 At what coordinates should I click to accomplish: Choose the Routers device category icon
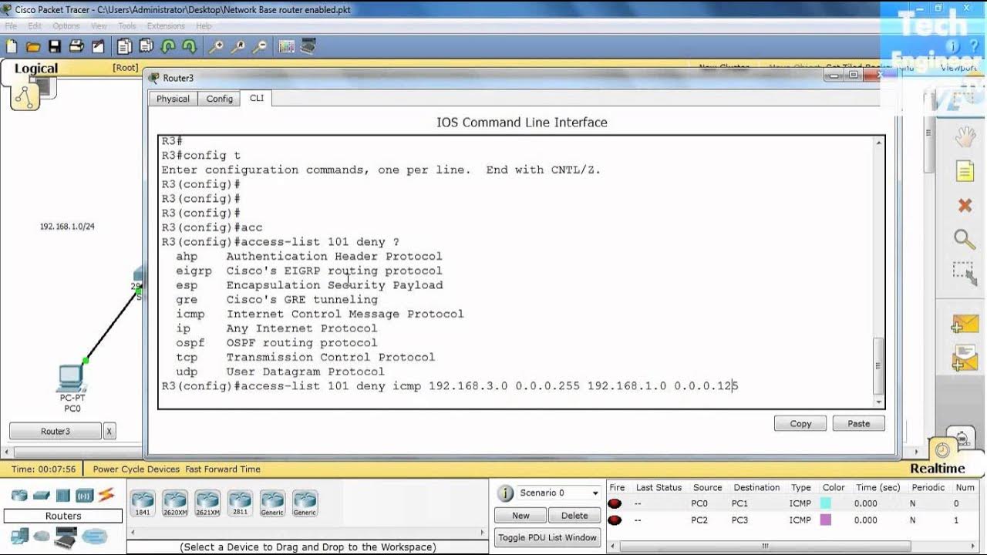pos(19,495)
